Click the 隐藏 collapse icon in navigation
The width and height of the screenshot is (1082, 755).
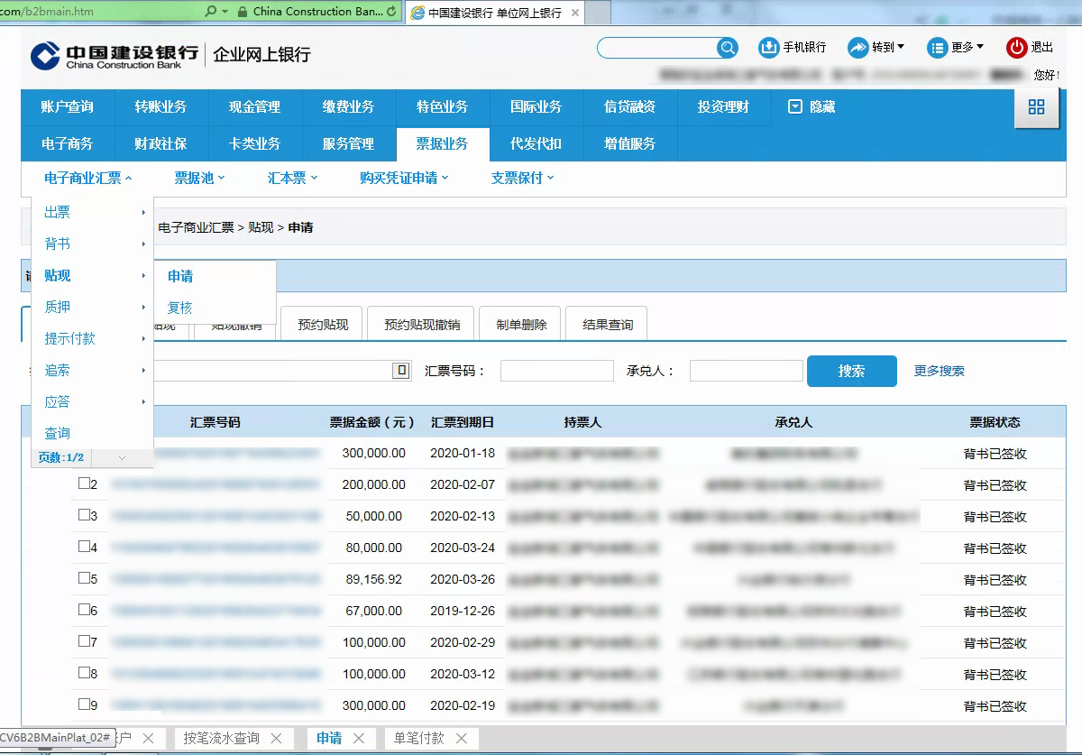point(795,106)
